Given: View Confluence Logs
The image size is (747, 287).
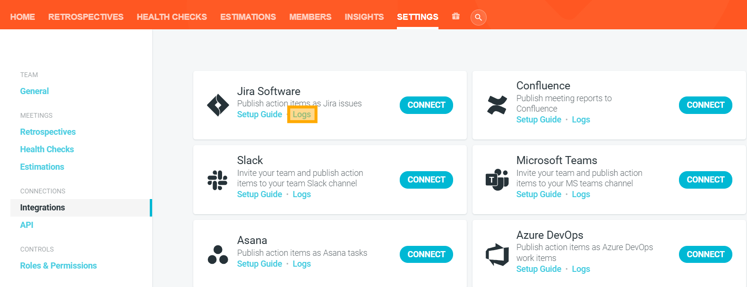Looking at the screenshot, I should point(581,120).
